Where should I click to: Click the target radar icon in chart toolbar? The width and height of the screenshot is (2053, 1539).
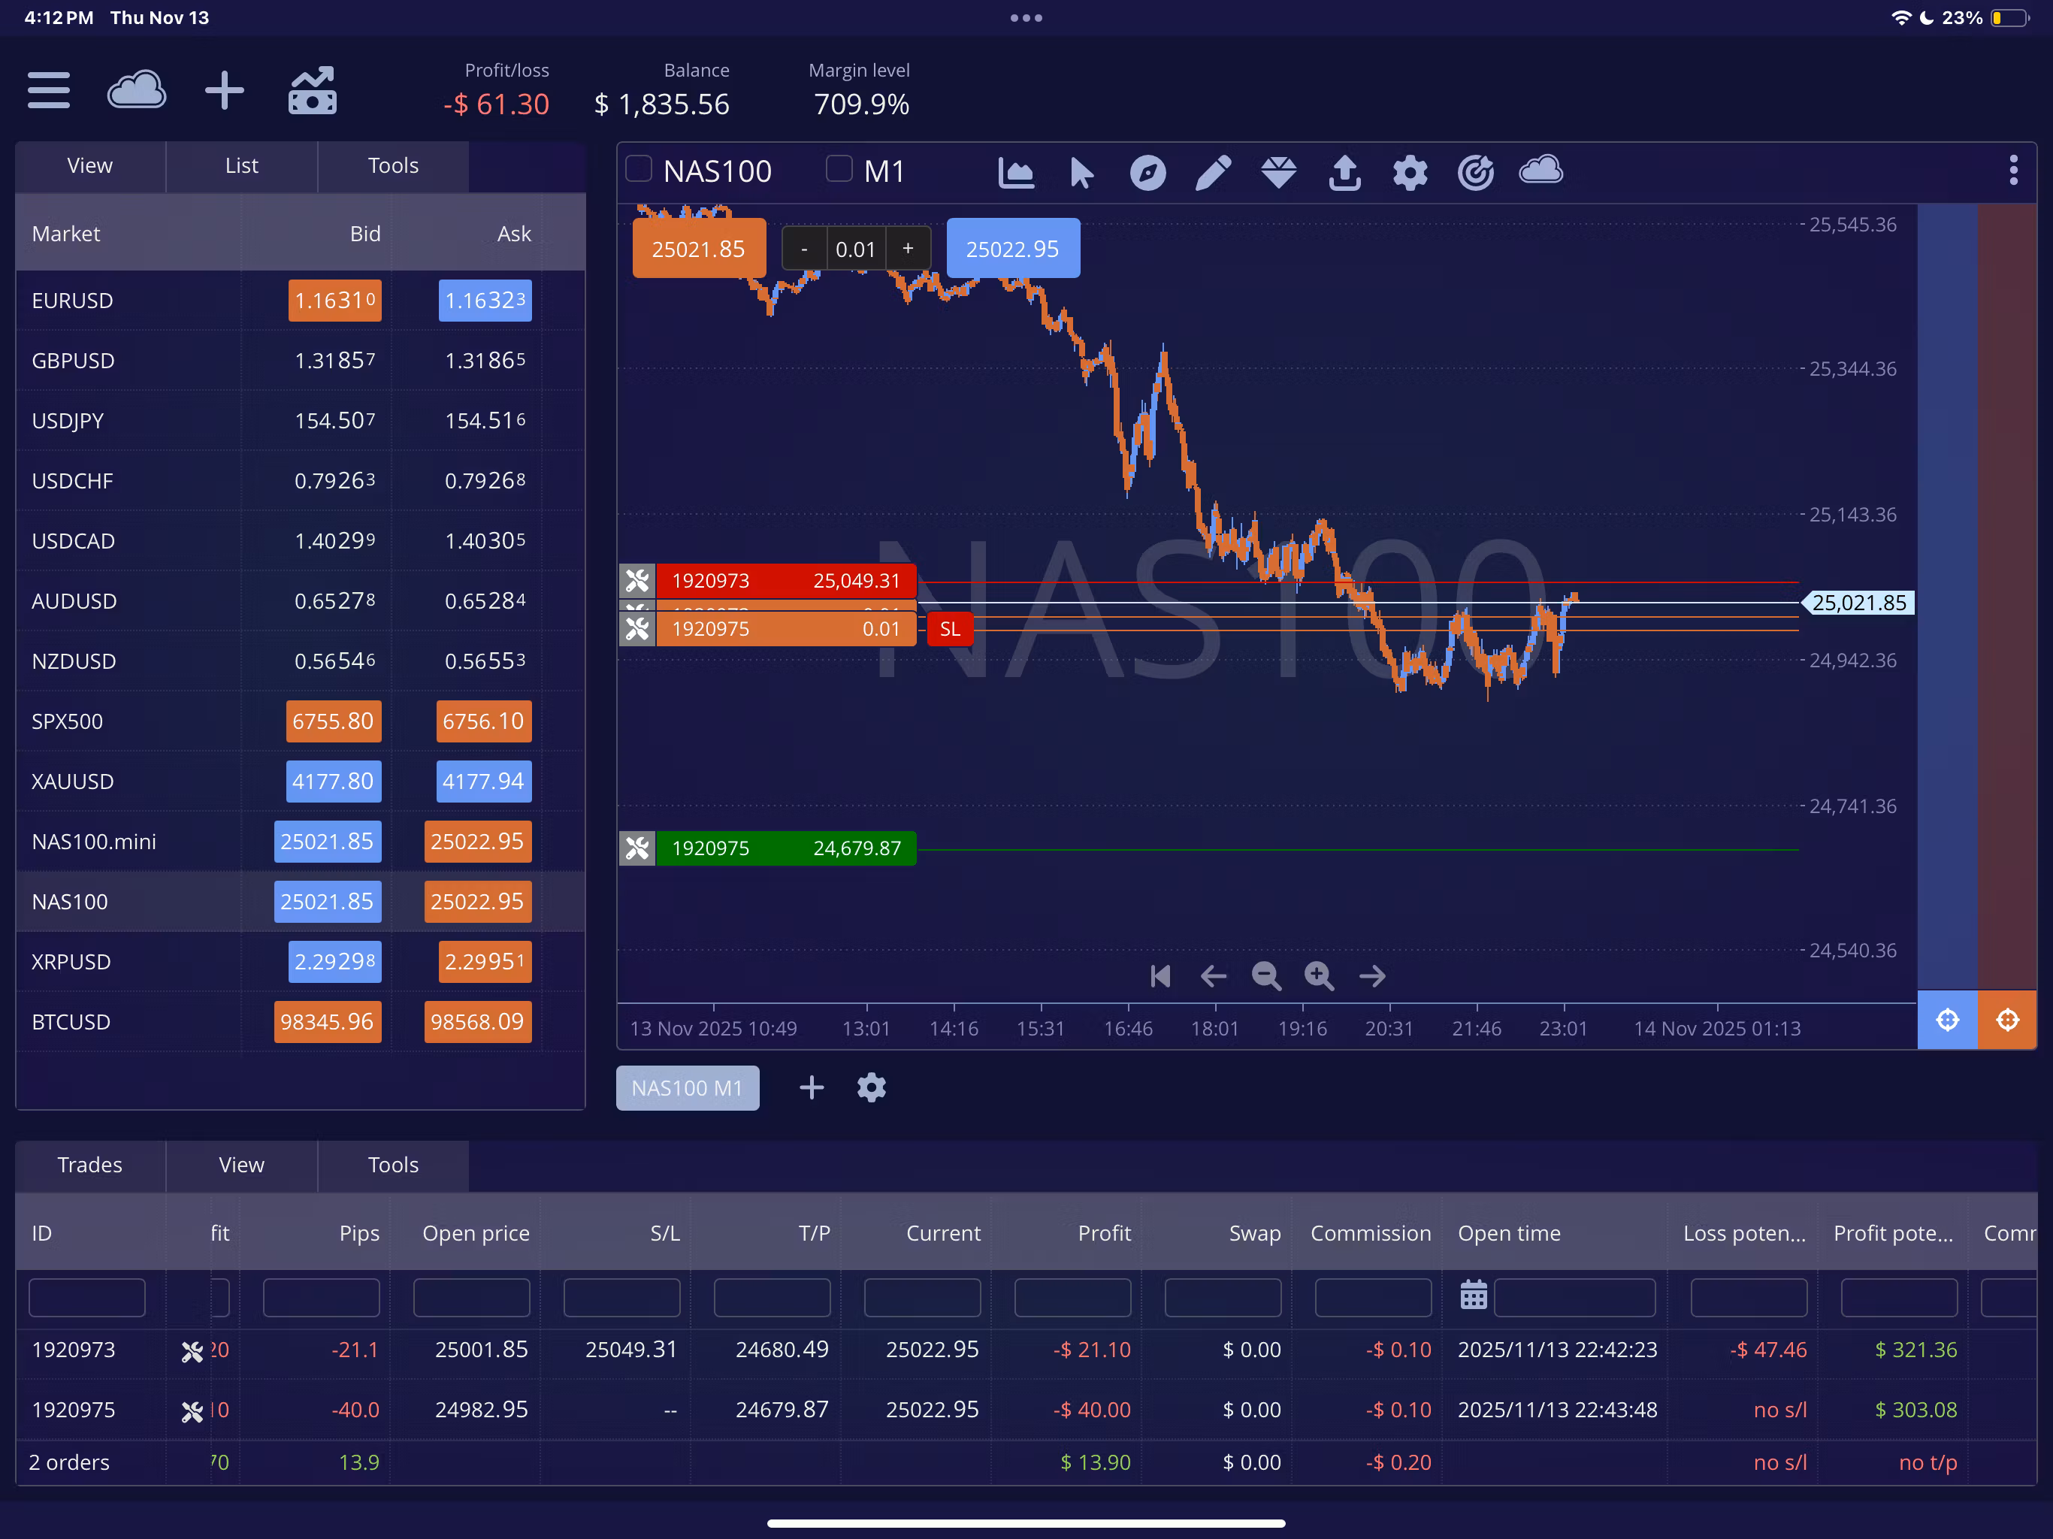coord(1476,173)
